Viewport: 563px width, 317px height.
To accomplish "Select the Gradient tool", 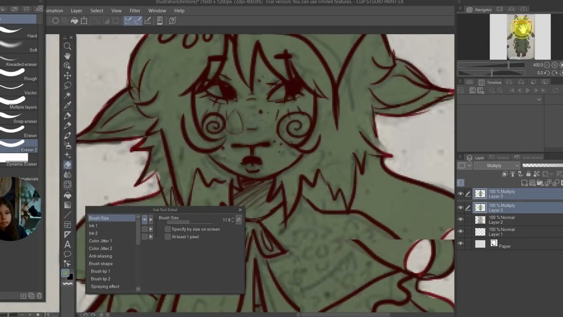I will (67, 205).
